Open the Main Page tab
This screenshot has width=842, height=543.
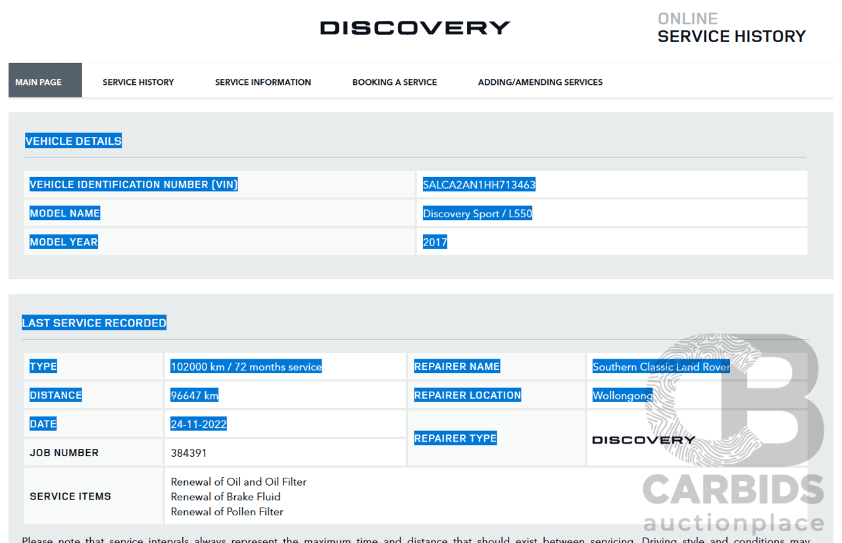pos(39,82)
